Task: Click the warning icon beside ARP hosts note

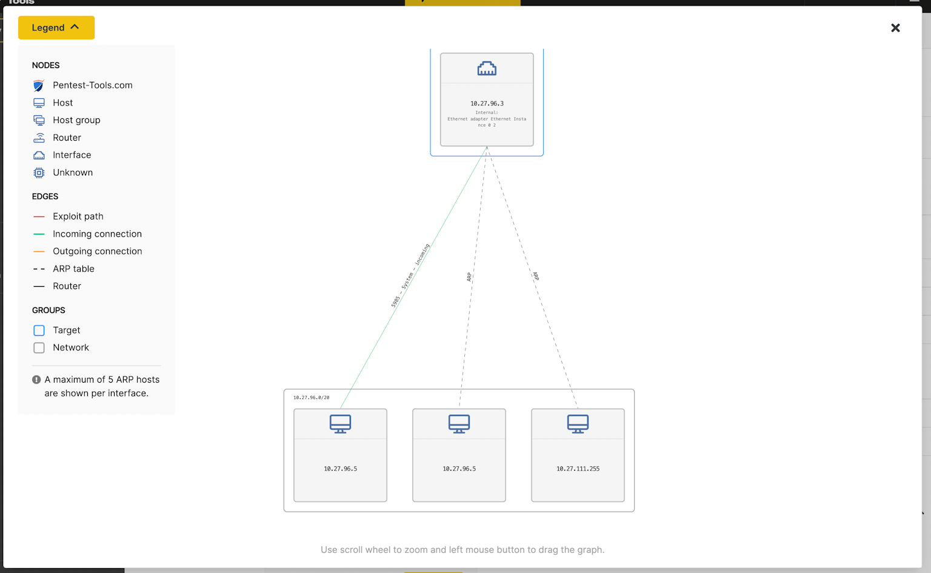Action: click(x=36, y=380)
